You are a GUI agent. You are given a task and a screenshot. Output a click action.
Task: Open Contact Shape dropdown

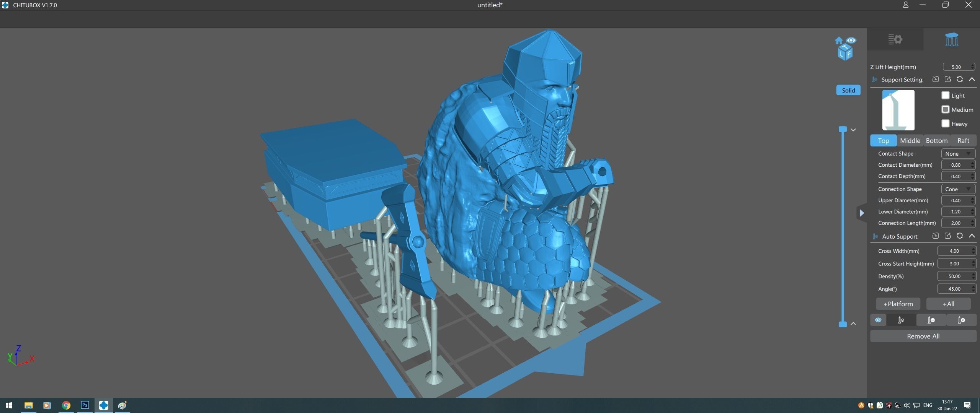[958, 154]
